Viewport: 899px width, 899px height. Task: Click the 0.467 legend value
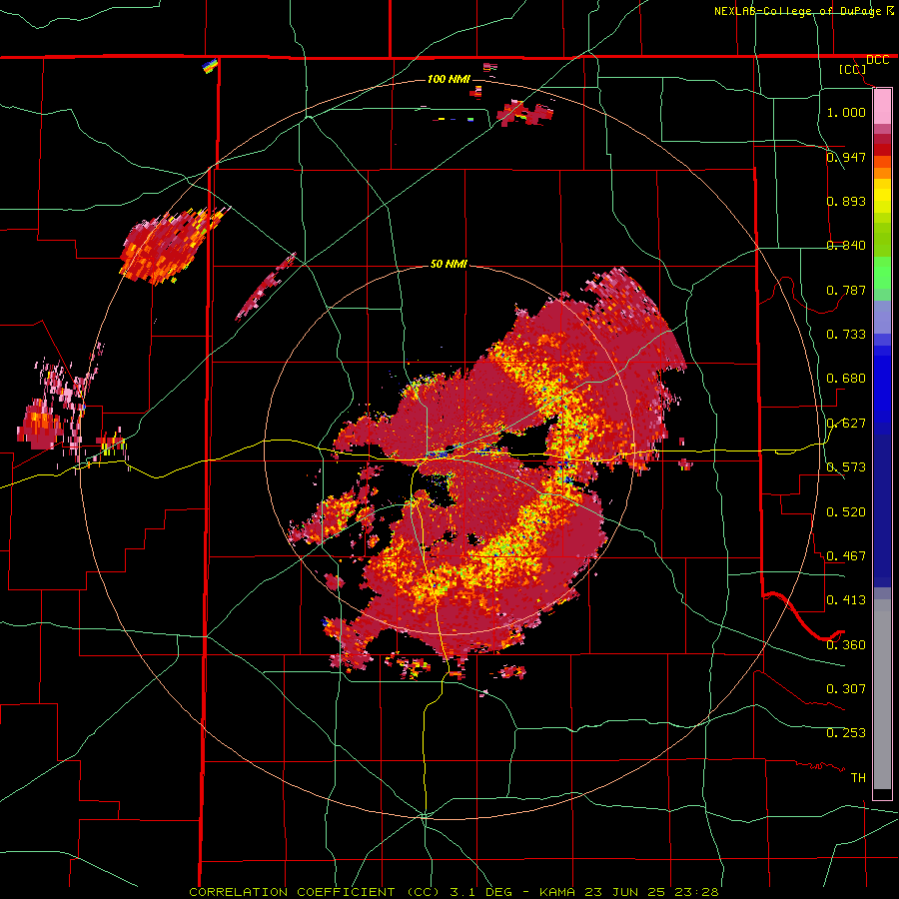pos(846,555)
